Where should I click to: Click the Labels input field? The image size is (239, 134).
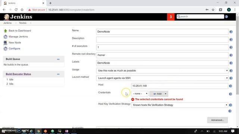pyautogui.click(x=162, y=63)
